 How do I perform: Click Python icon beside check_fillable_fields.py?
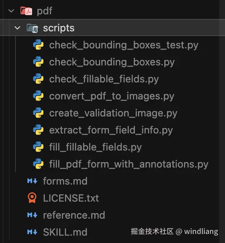tap(38, 79)
